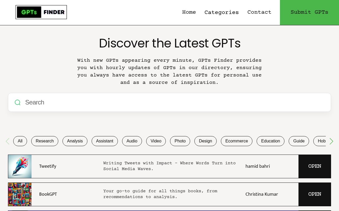The width and height of the screenshot is (339, 211).
Task: Click author name hamid bahri
Action: 258,166
